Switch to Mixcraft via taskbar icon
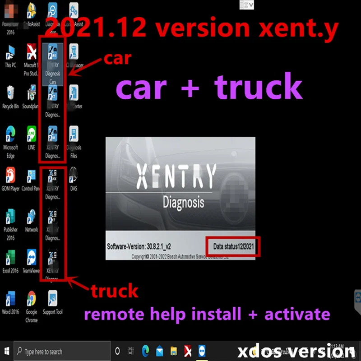The height and width of the screenshot is (361, 361). (x=188, y=352)
